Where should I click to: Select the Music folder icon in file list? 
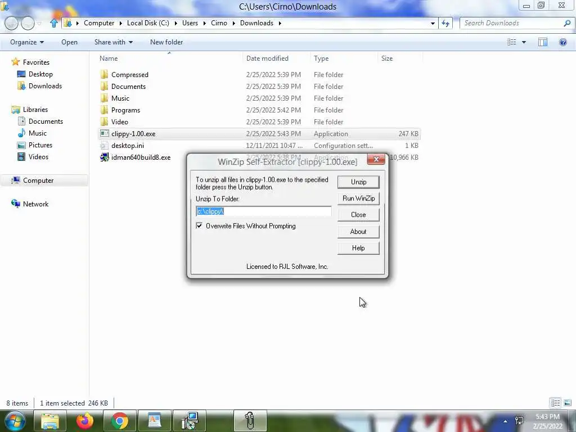(x=104, y=98)
